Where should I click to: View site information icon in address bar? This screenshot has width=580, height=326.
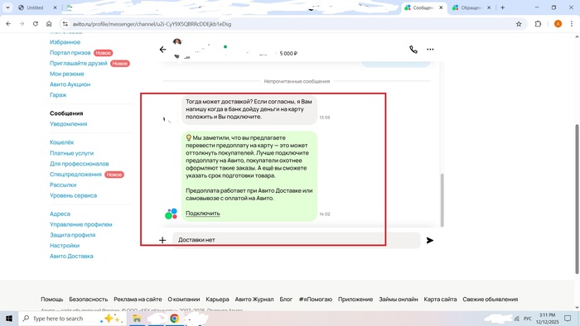[x=65, y=24]
